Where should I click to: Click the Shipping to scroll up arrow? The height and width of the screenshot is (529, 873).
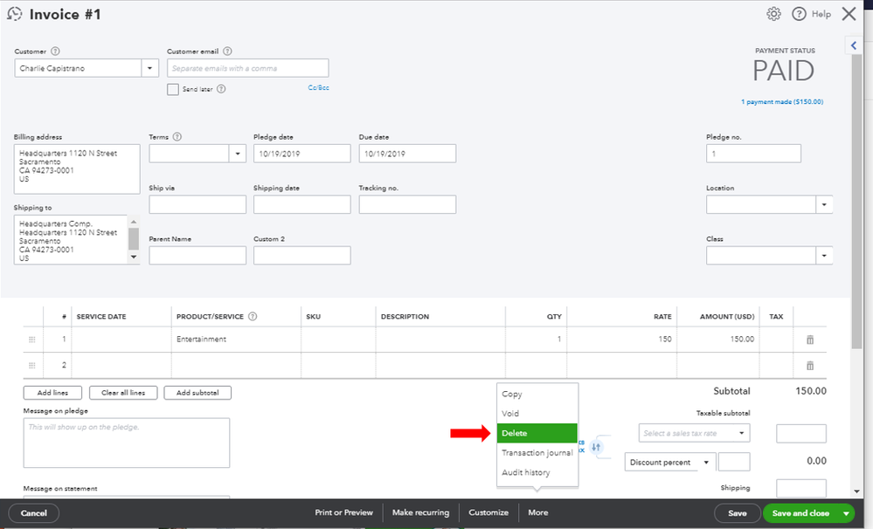click(x=134, y=222)
